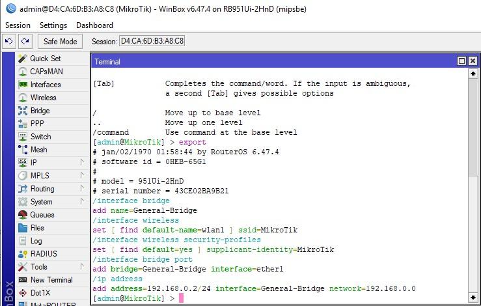This screenshot has height=306, width=481.
Task: Open Quick Set from the sidebar
Action: [x=45, y=59]
